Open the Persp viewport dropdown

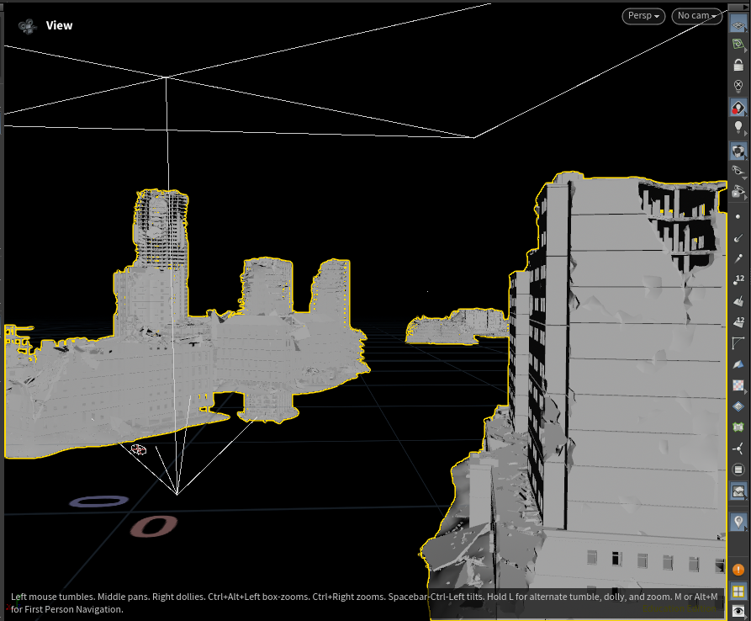click(643, 16)
